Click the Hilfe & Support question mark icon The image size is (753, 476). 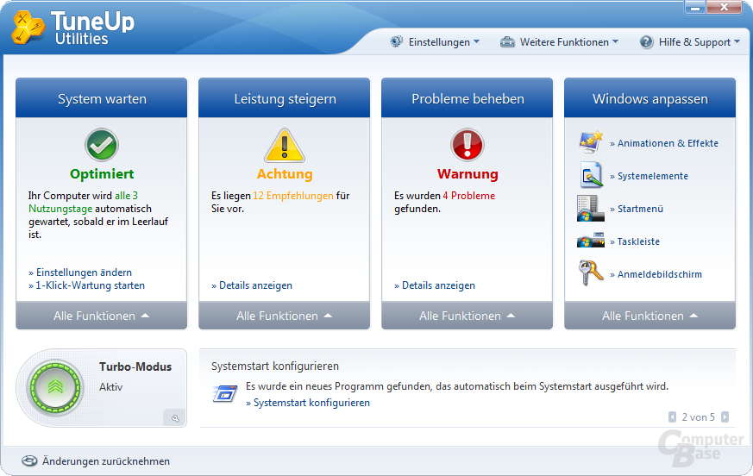646,41
